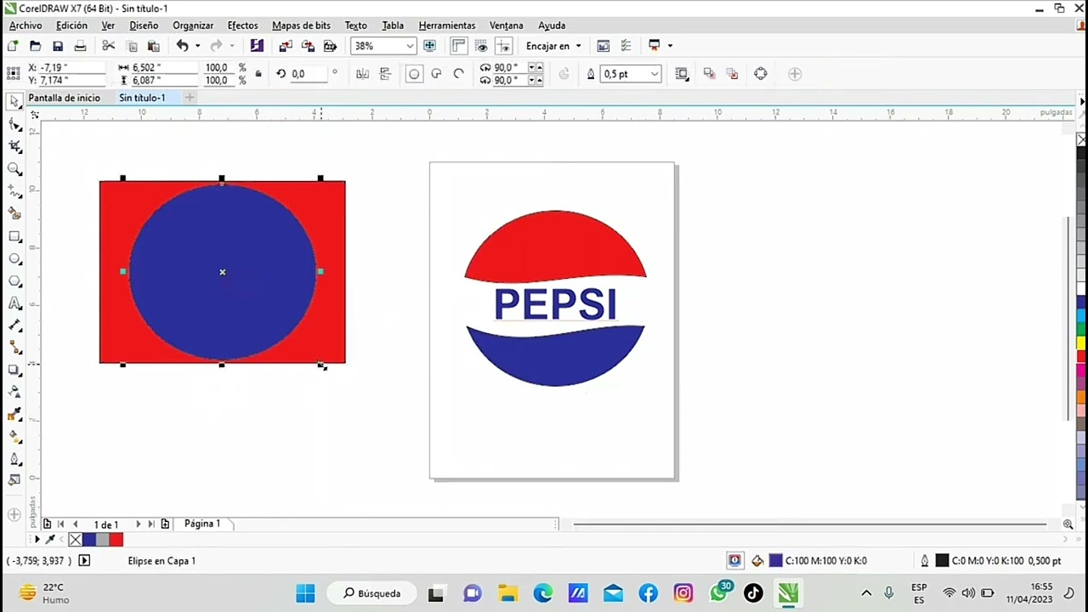Open the zoom level 38% dropdown
Screen dimensions: 1088x612
(x=410, y=46)
